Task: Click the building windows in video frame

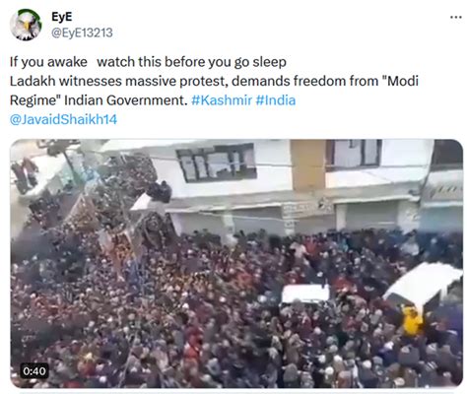Action: coord(216,162)
